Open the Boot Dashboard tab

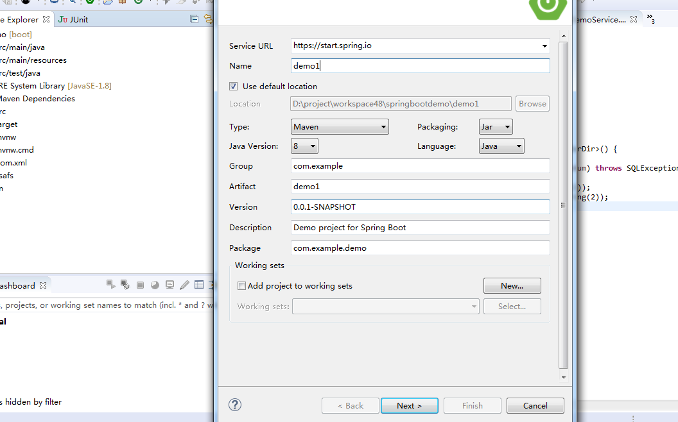coord(17,285)
